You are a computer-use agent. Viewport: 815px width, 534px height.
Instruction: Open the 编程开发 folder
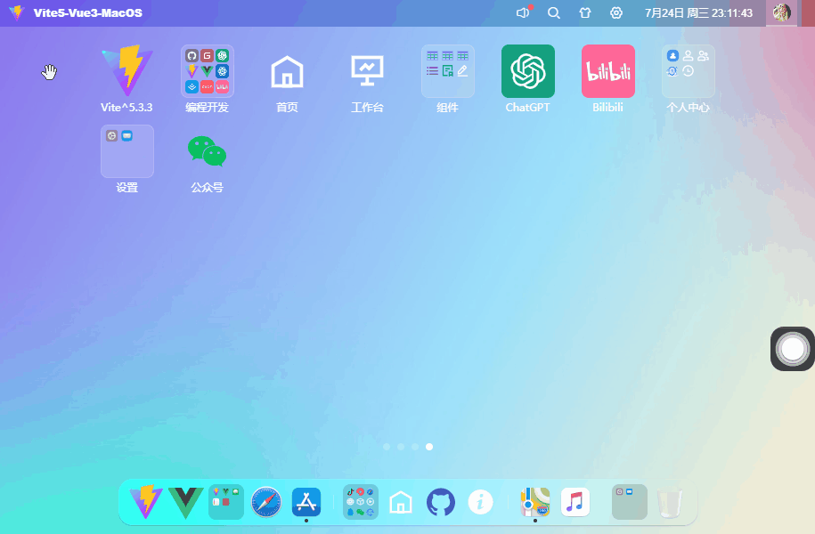[208, 71]
